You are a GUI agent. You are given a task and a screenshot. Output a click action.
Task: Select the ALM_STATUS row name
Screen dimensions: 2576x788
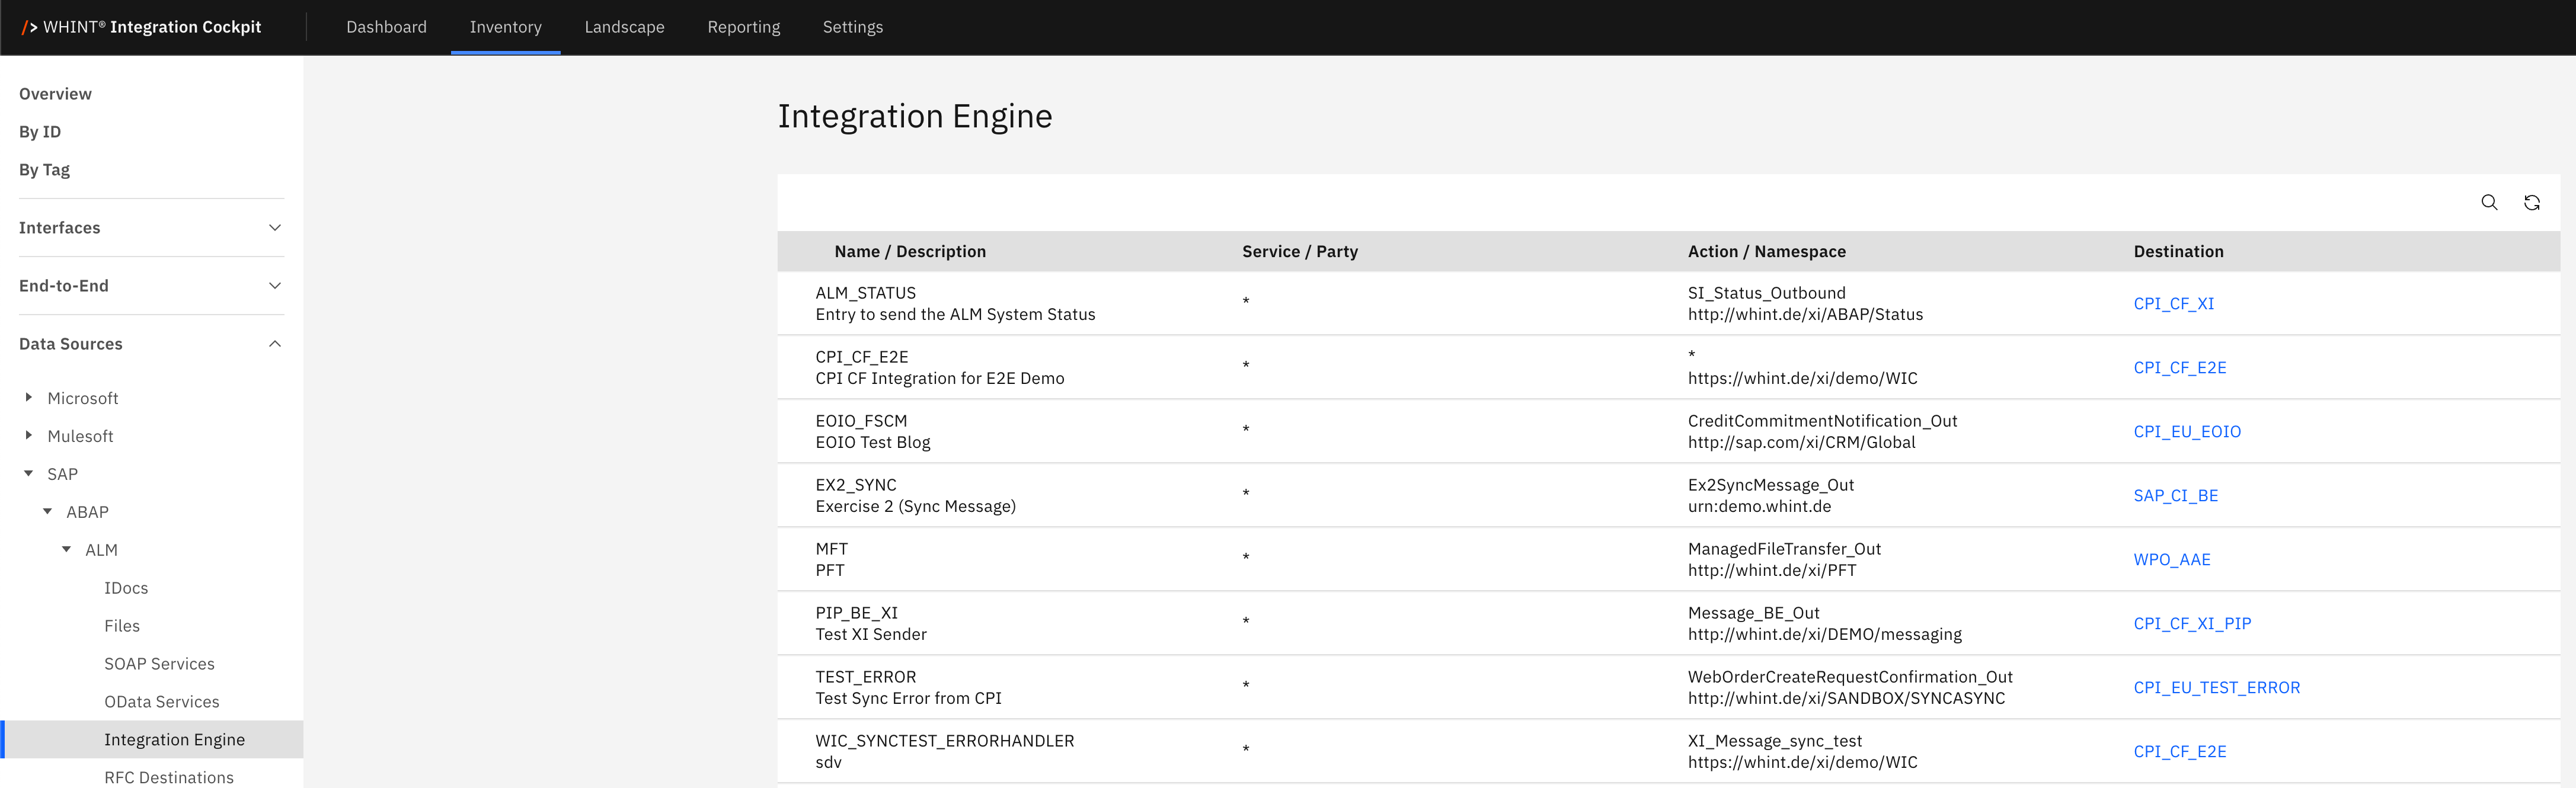(x=865, y=293)
